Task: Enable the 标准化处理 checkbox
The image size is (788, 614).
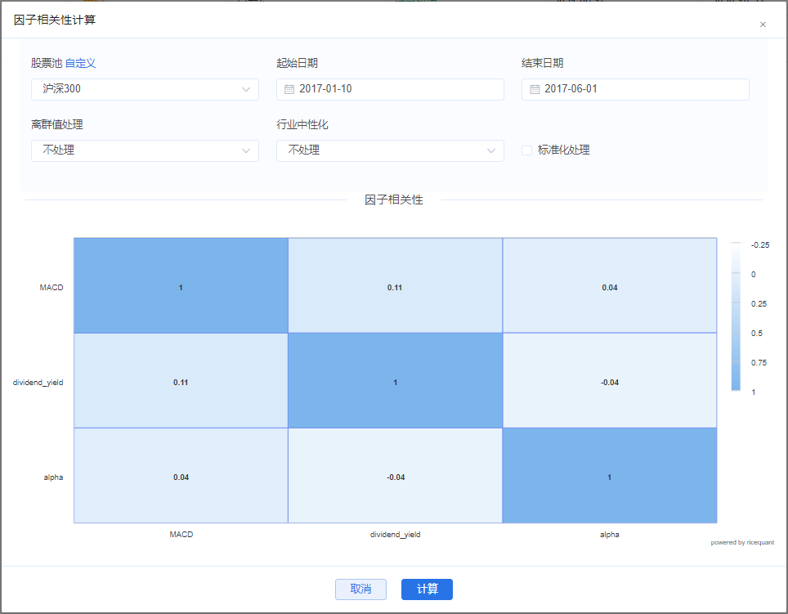Action: (x=527, y=150)
